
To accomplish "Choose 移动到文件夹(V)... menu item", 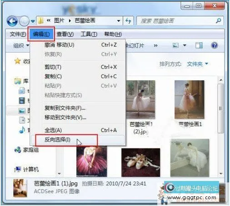I will [78, 118].
